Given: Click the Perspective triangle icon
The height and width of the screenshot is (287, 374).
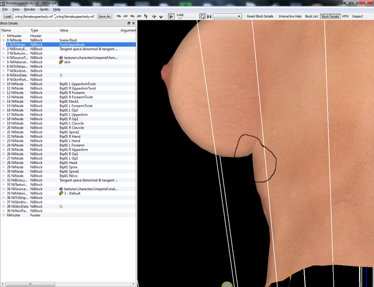Looking at the screenshot, I should pos(161,16).
